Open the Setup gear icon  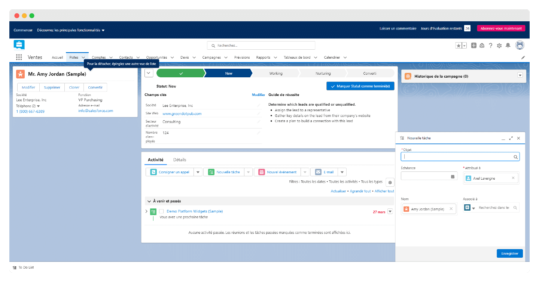click(499, 46)
